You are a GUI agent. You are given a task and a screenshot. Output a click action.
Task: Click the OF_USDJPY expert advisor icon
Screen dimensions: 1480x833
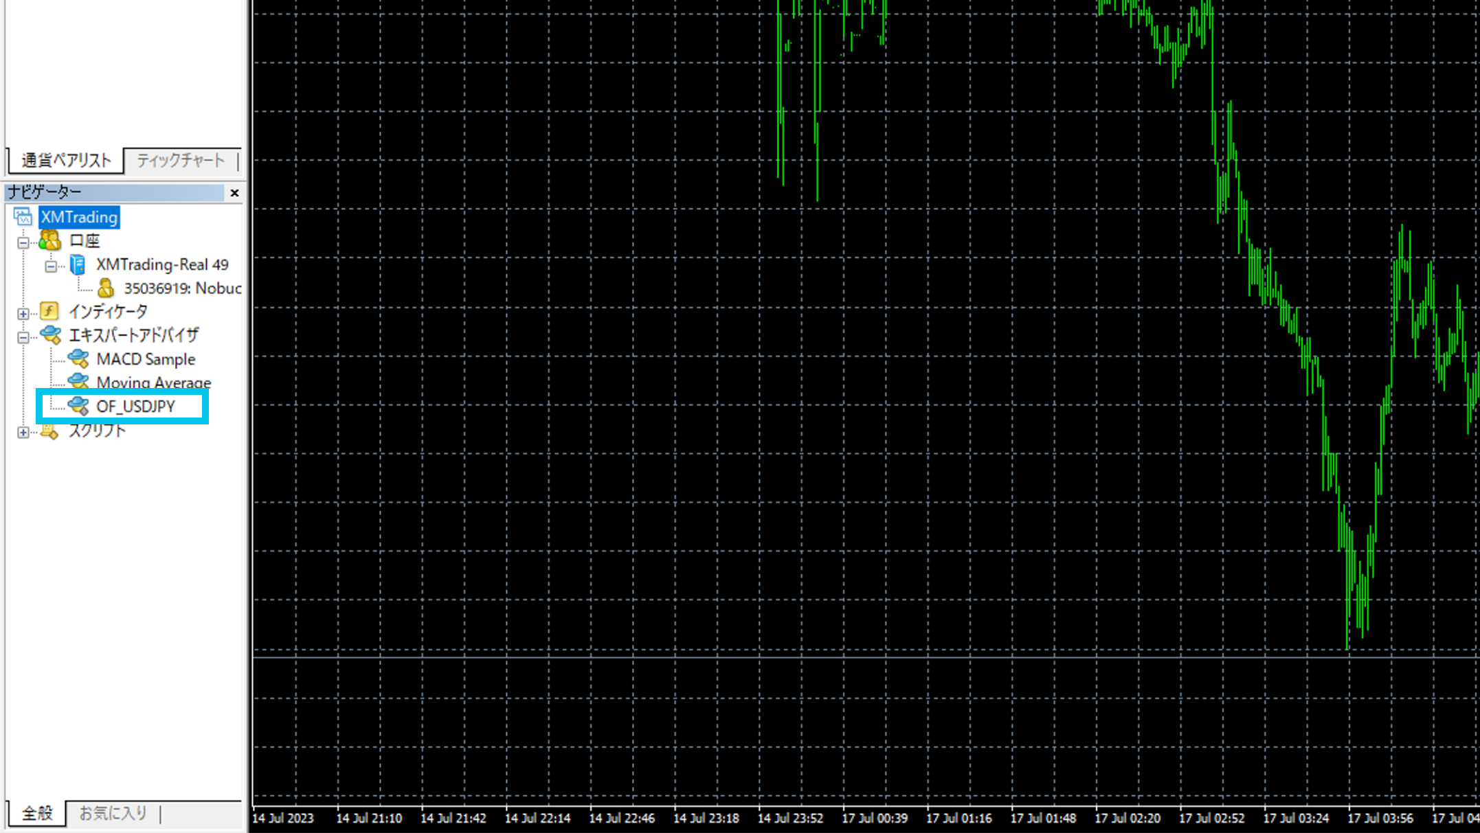78,406
